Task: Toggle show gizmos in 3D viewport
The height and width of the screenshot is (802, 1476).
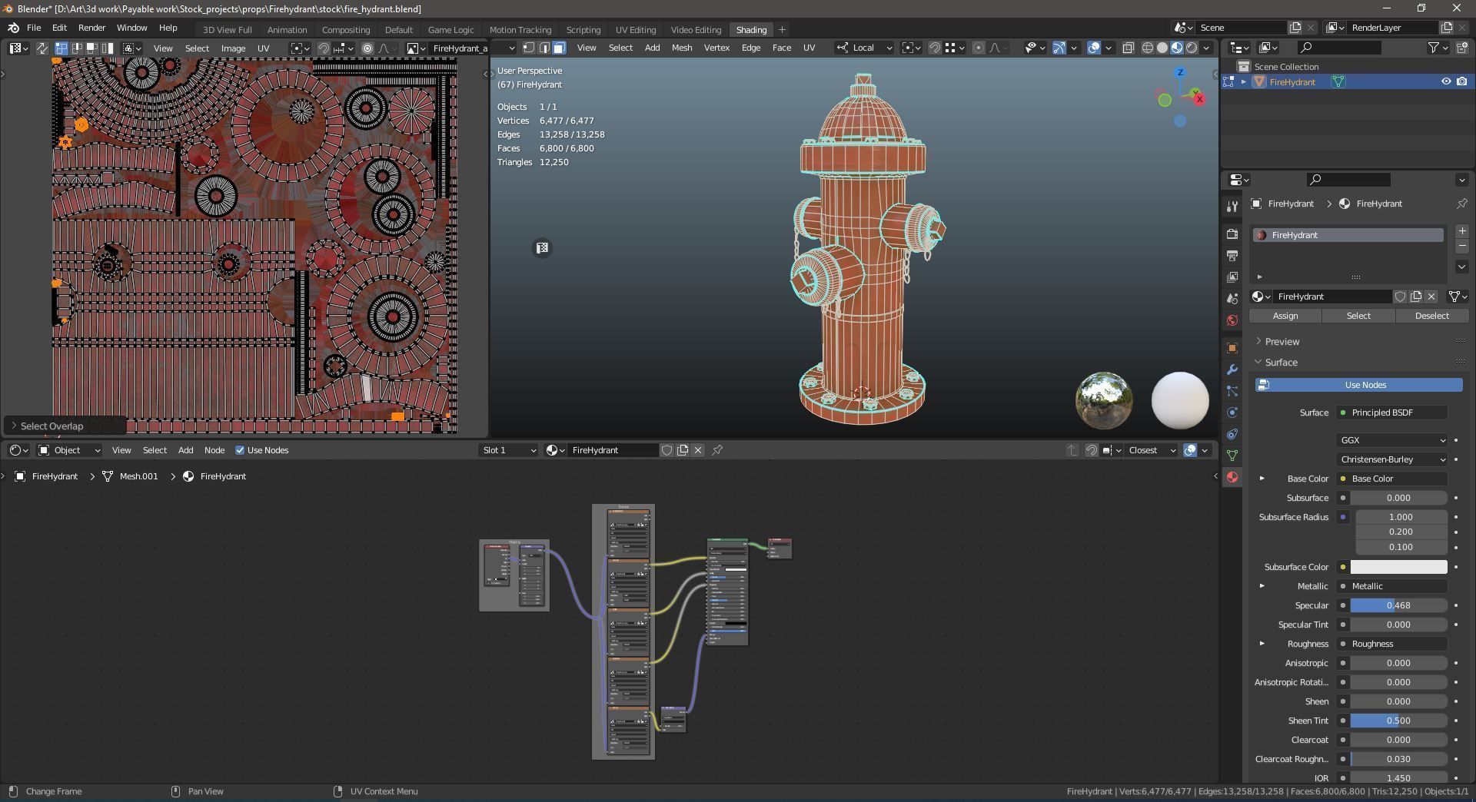Action: [1059, 48]
